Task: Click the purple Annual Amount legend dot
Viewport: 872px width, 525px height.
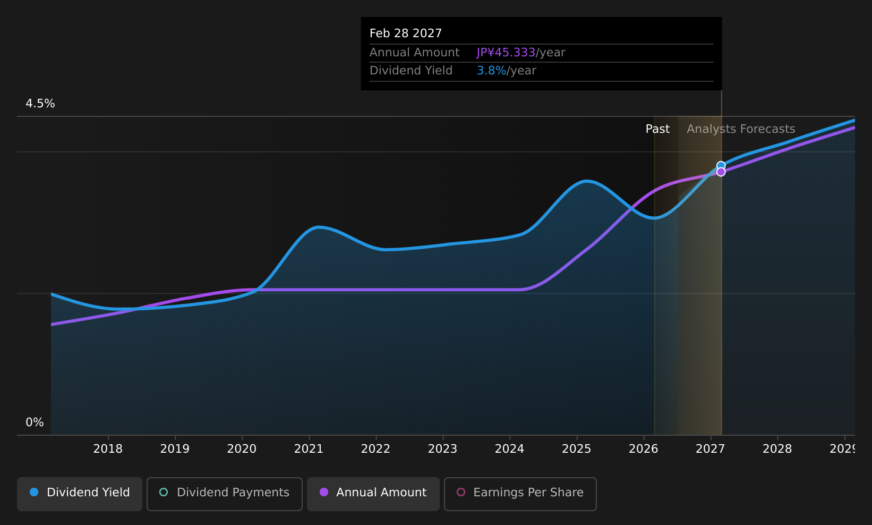Action: (x=324, y=492)
